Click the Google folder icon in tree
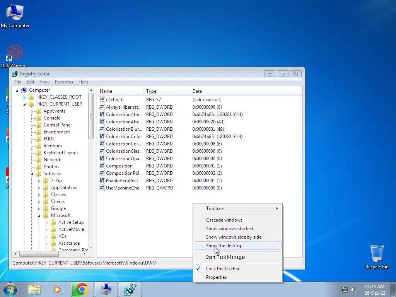 pyautogui.click(x=46, y=208)
